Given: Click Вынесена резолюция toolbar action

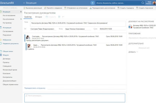Looking at the screenshot, I should (33, 8).
